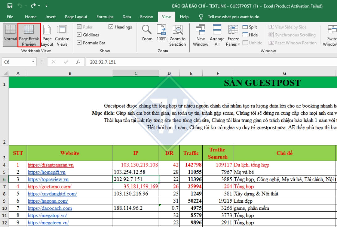The height and width of the screenshot is (227, 337).
Task: Open the https://megateen.vn/ link
Action: coord(48,222)
